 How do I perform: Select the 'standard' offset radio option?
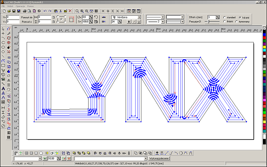point(225,17)
